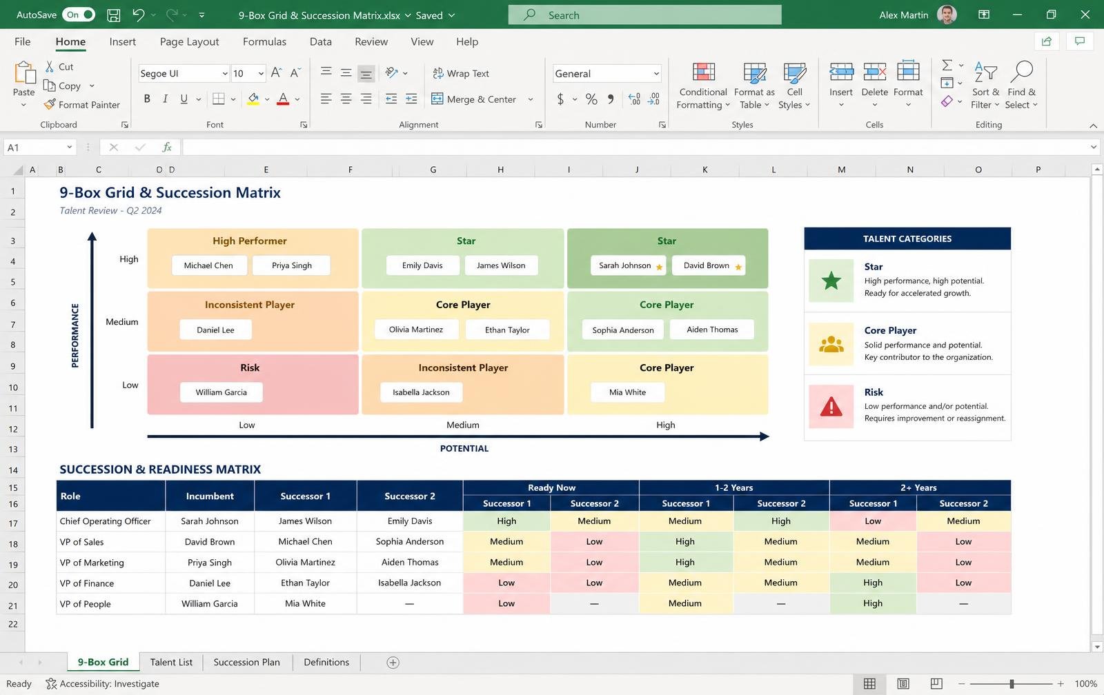The width and height of the screenshot is (1104, 695).
Task: Toggle the AutoSave switch
Action: (79, 14)
